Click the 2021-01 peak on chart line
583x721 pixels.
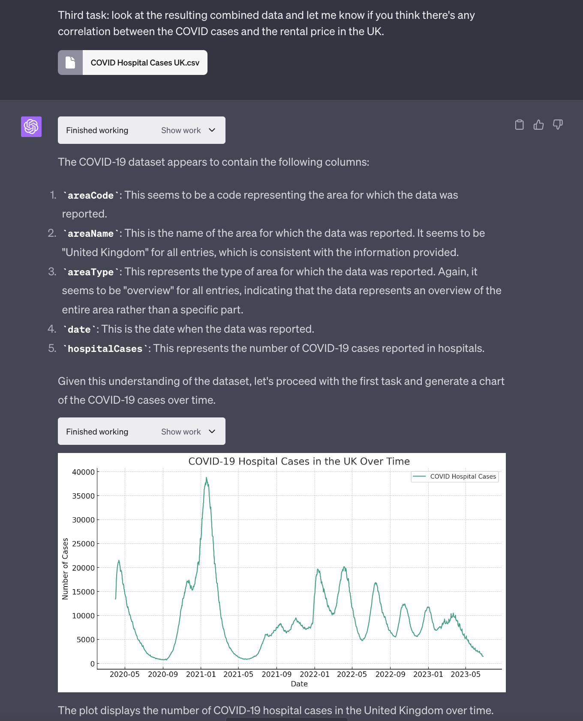(207, 479)
